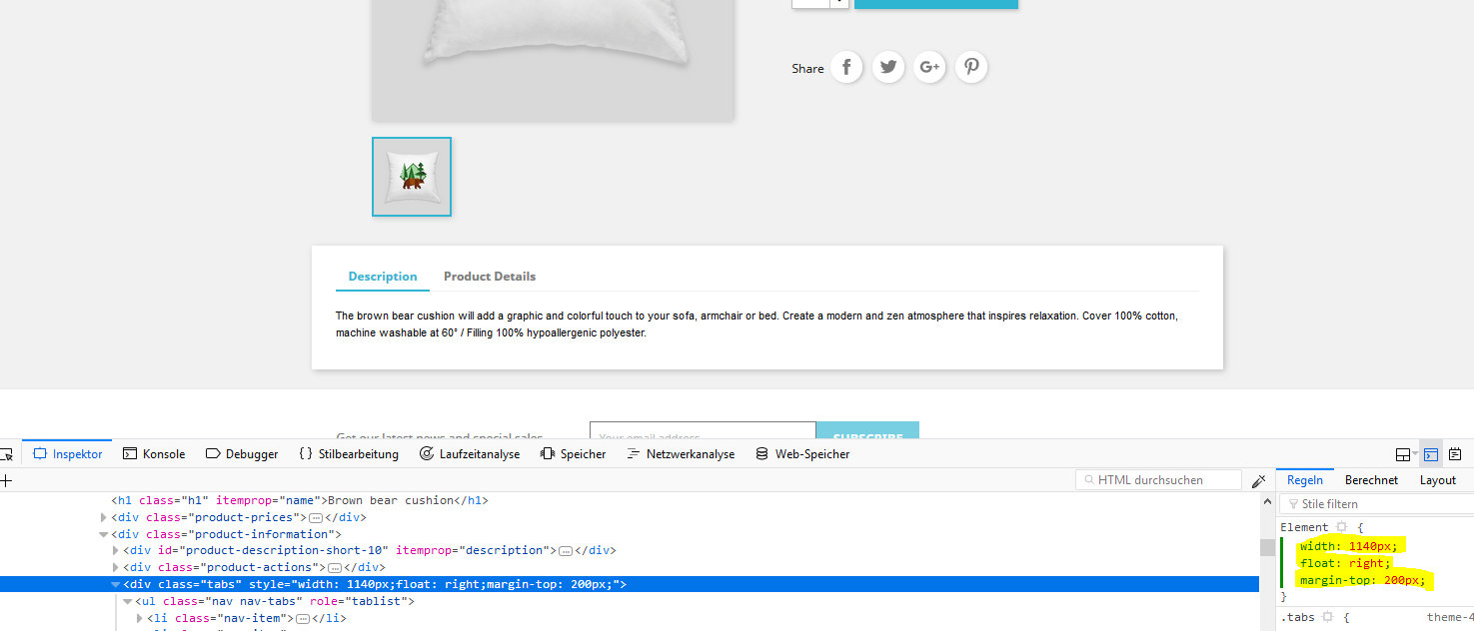Open the Description product tab
Image resolution: width=1474 pixels, height=631 pixels.
coord(383,277)
